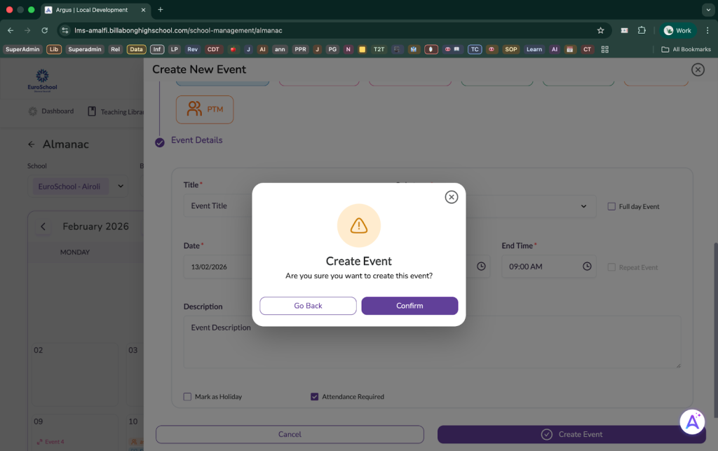Click the Event Description text area
The image size is (718, 451).
click(432, 342)
